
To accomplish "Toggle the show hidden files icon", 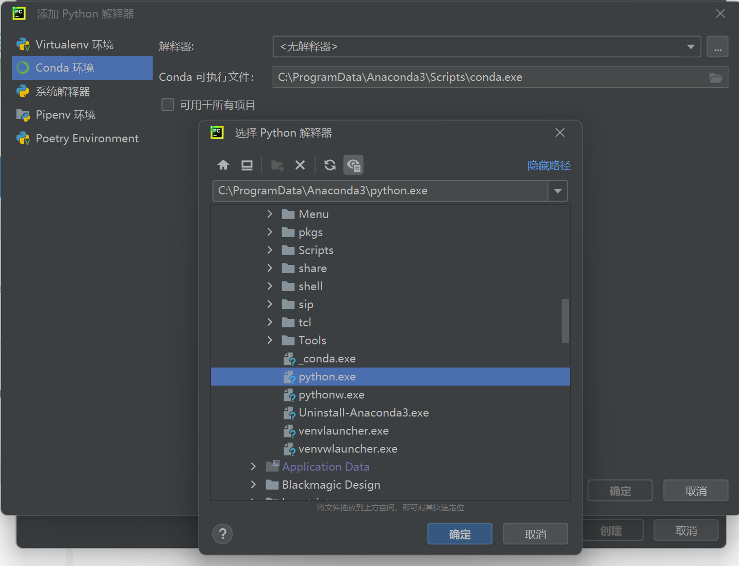I will point(353,165).
